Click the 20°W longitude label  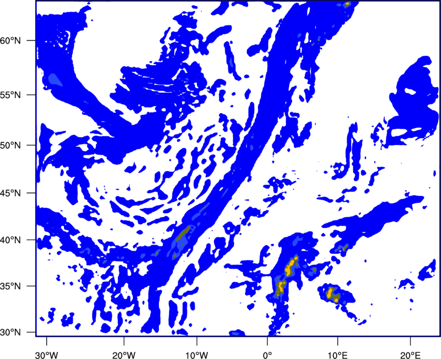(123, 356)
